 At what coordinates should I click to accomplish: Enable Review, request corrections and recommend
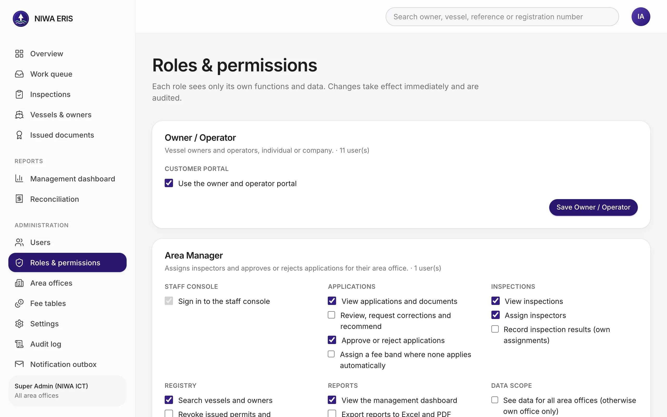[331, 315]
